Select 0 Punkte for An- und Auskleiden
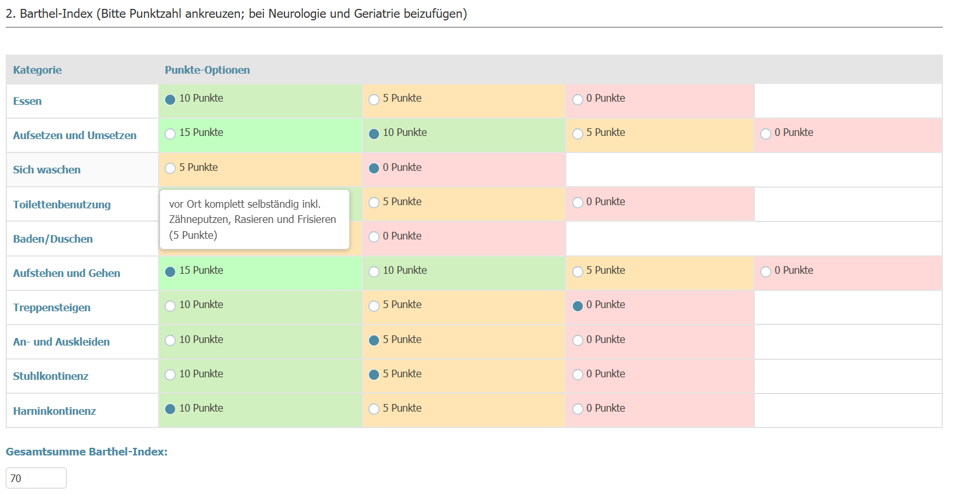955x498 pixels. (x=577, y=340)
